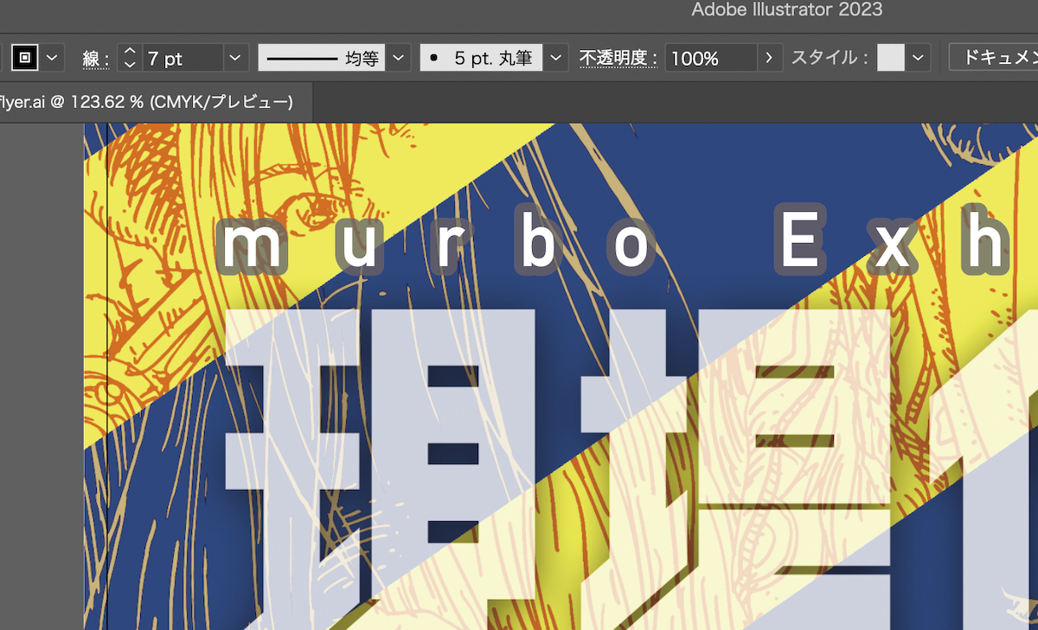1038x630 pixels.
Task: Click the 5 pt. 丸筆 brush definition
Action: [481, 58]
